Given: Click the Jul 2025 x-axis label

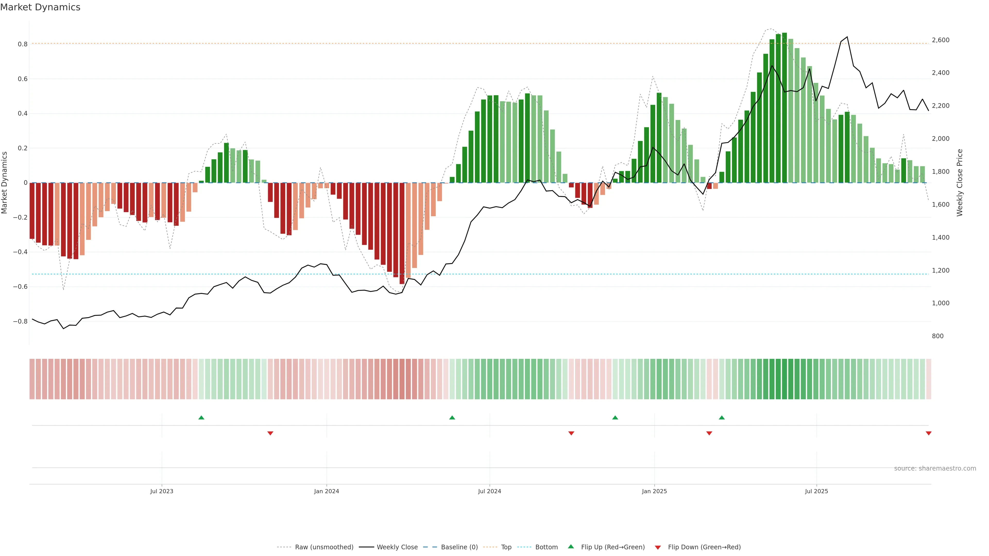Looking at the screenshot, I should click(816, 491).
